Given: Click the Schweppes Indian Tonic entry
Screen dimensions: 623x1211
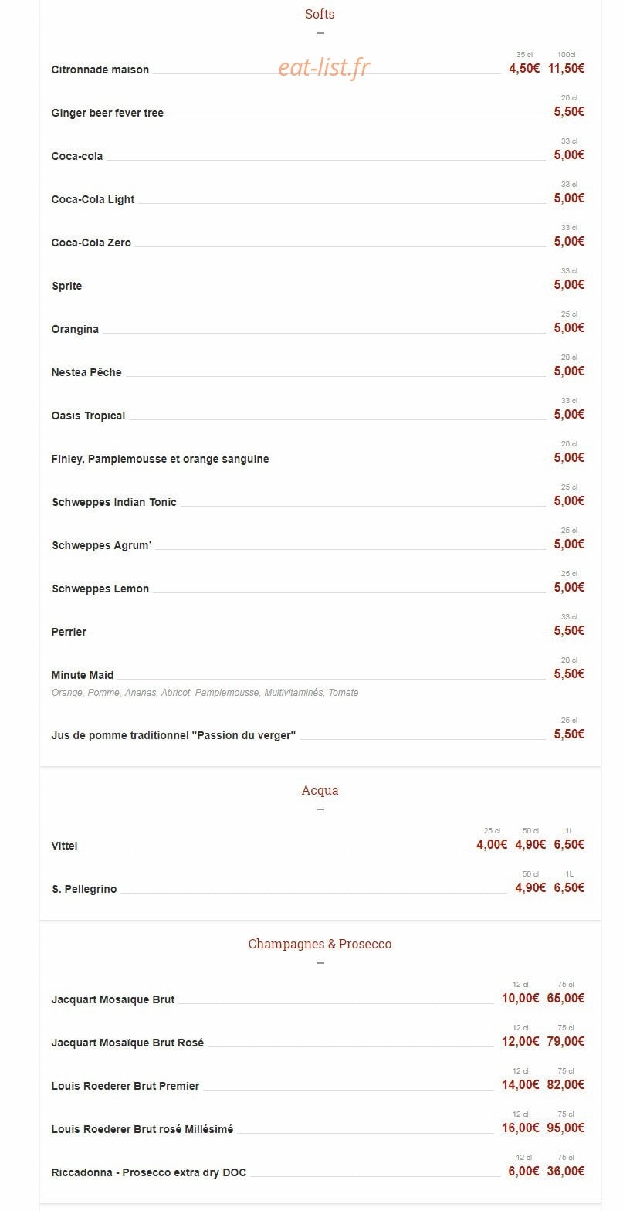Looking at the screenshot, I should coord(114,502).
